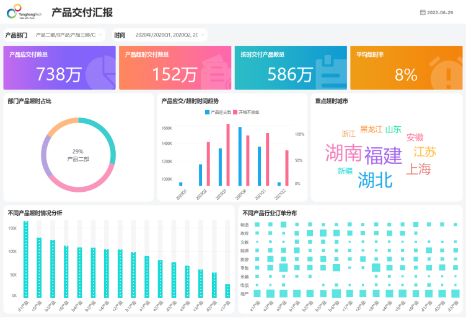Click the calendar icon beside the date
466x318 pixels.
pyautogui.click(x=423, y=12)
